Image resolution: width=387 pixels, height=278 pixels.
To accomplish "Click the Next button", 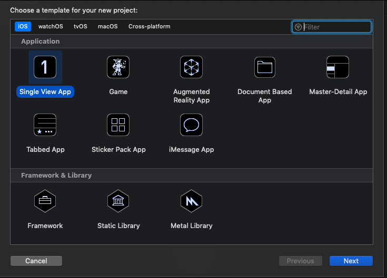I will click(x=351, y=261).
